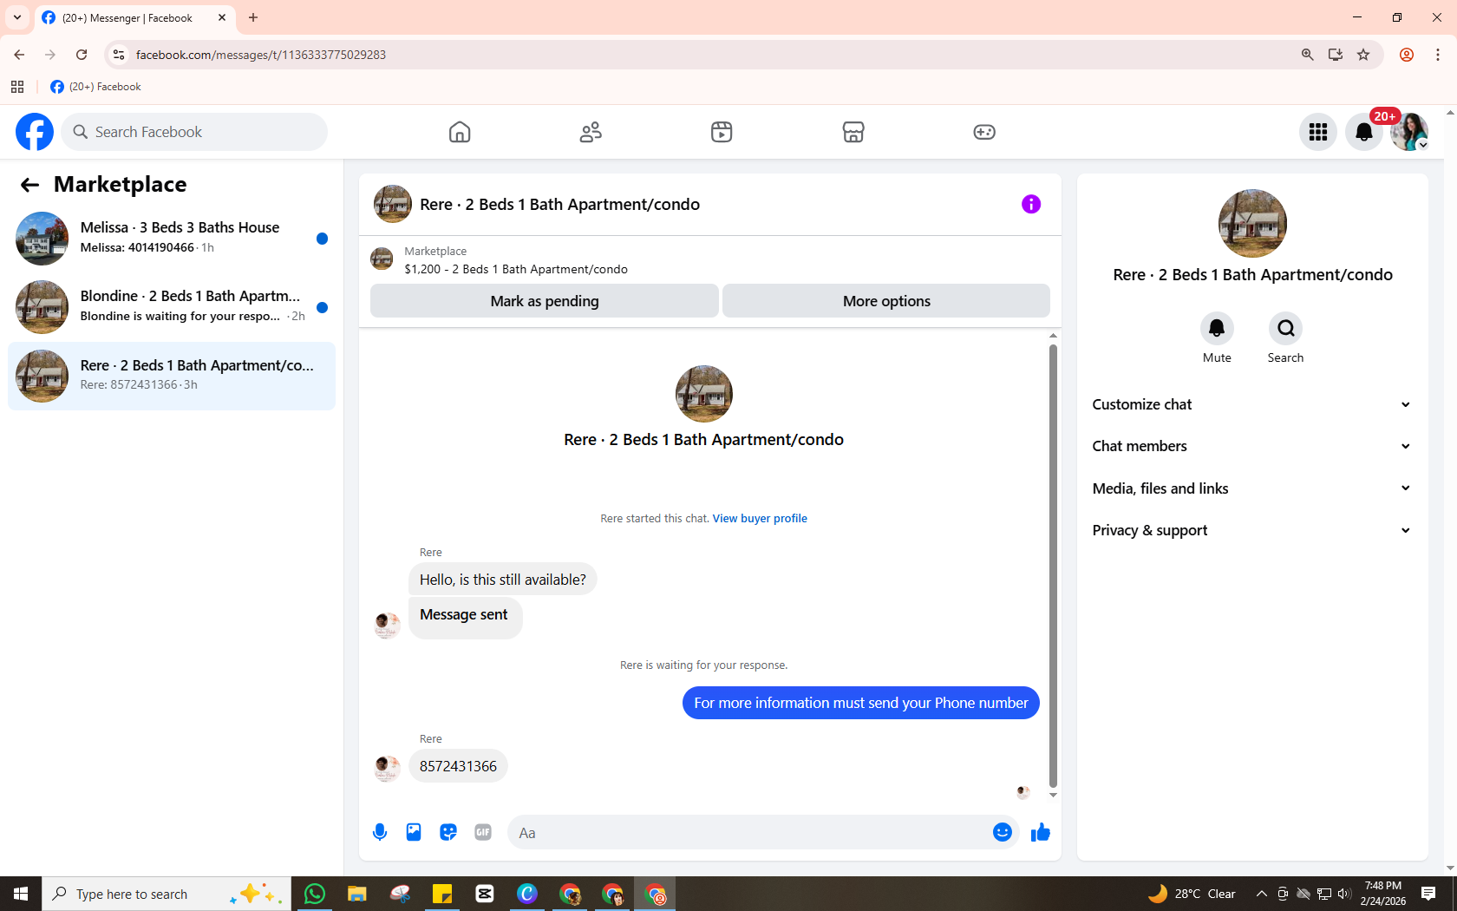Mute this conversation with bell icon
This screenshot has height=911, width=1457.
1217,328
